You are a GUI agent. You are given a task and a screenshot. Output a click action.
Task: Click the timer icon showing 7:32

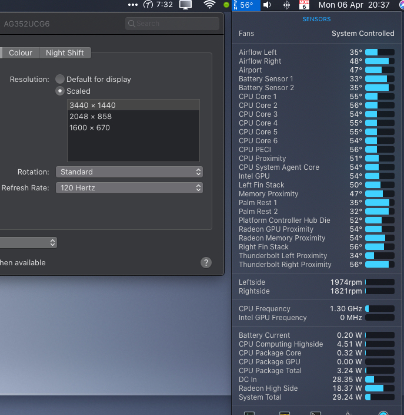coord(158,5)
